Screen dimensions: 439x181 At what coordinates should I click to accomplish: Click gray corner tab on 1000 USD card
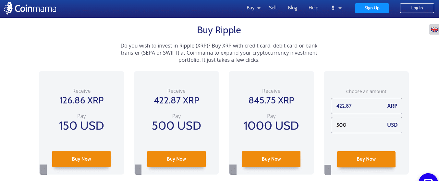pos(233,169)
